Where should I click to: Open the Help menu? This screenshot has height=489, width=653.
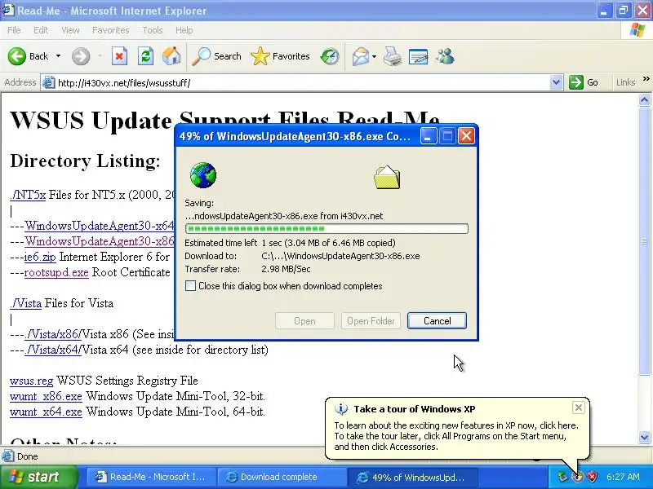tap(184, 30)
